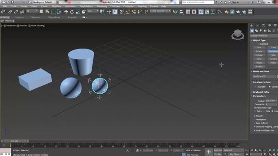Toggle the Smooth checkbox
The height and width of the screenshot is (156, 278).
(x=255, y=116)
